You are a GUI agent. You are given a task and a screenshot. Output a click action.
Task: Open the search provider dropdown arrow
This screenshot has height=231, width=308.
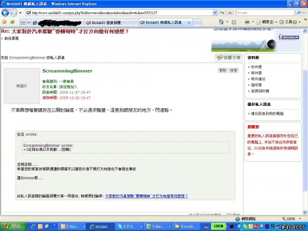coord(304,13)
